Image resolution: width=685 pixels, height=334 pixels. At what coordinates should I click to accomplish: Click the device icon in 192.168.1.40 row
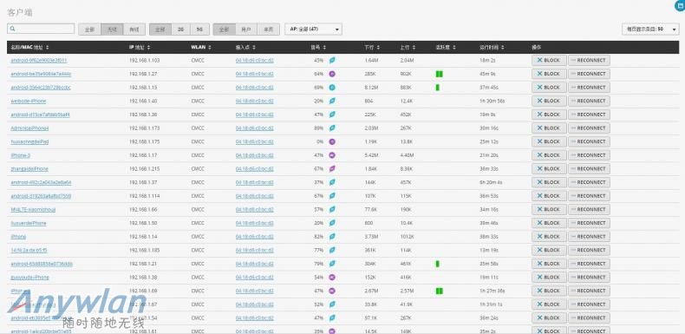pos(332,101)
